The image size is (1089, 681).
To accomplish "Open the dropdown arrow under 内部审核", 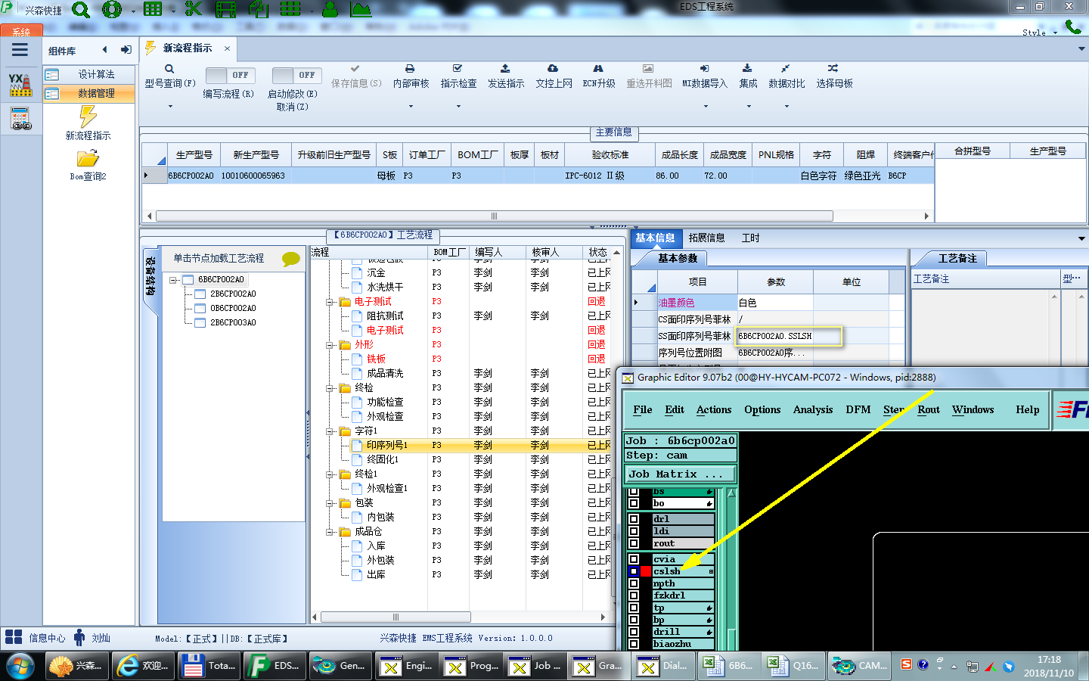I will tap(411, 107).
